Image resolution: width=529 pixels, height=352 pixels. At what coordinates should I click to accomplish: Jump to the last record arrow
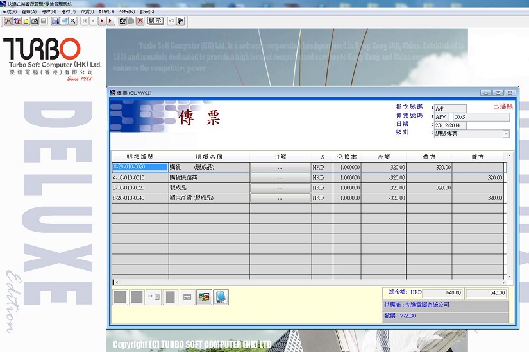tap(110, 21)
